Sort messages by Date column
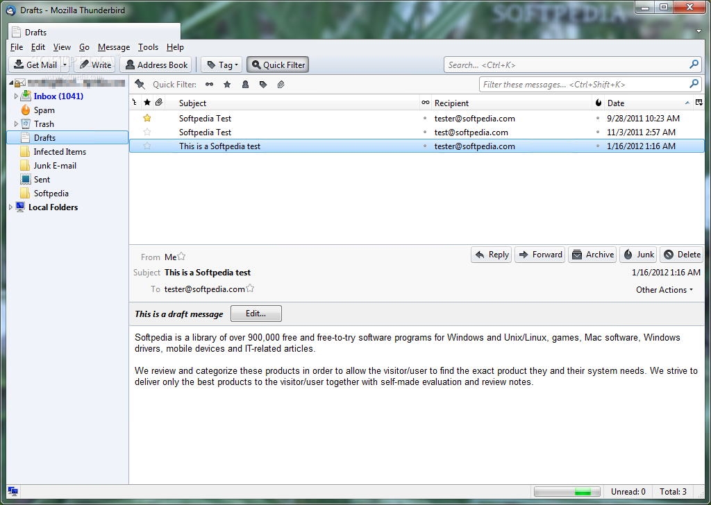This screenshot has width=711, height=505. pos(649,103)
